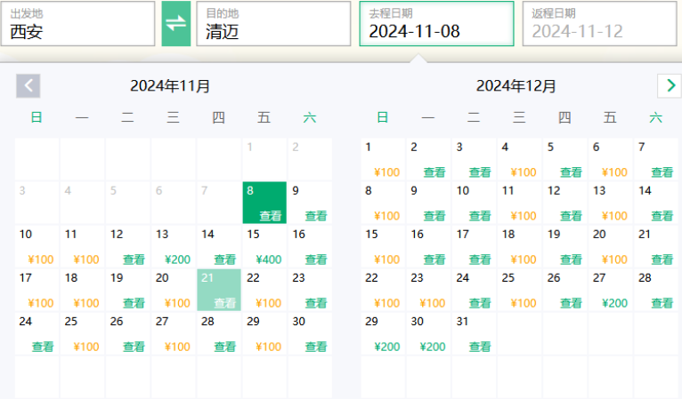Select December 16 with 查看 label
Screen dimensions: 682x399
click(x=430, y=246)
